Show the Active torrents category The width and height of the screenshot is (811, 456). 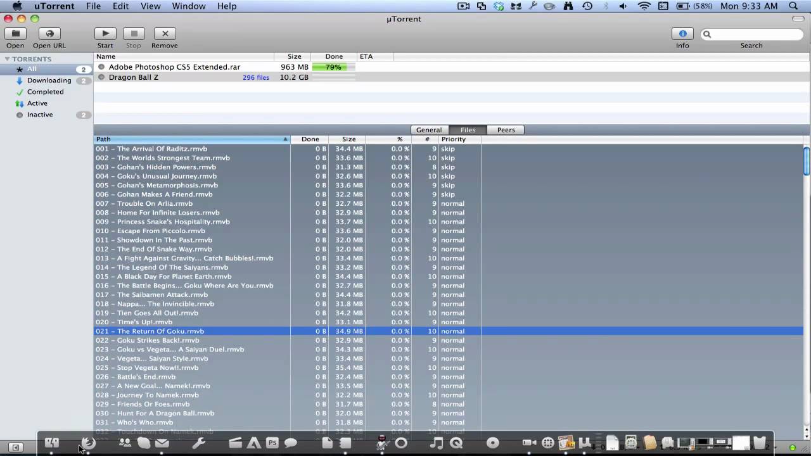pyautogui.click(x=46, y=103)
